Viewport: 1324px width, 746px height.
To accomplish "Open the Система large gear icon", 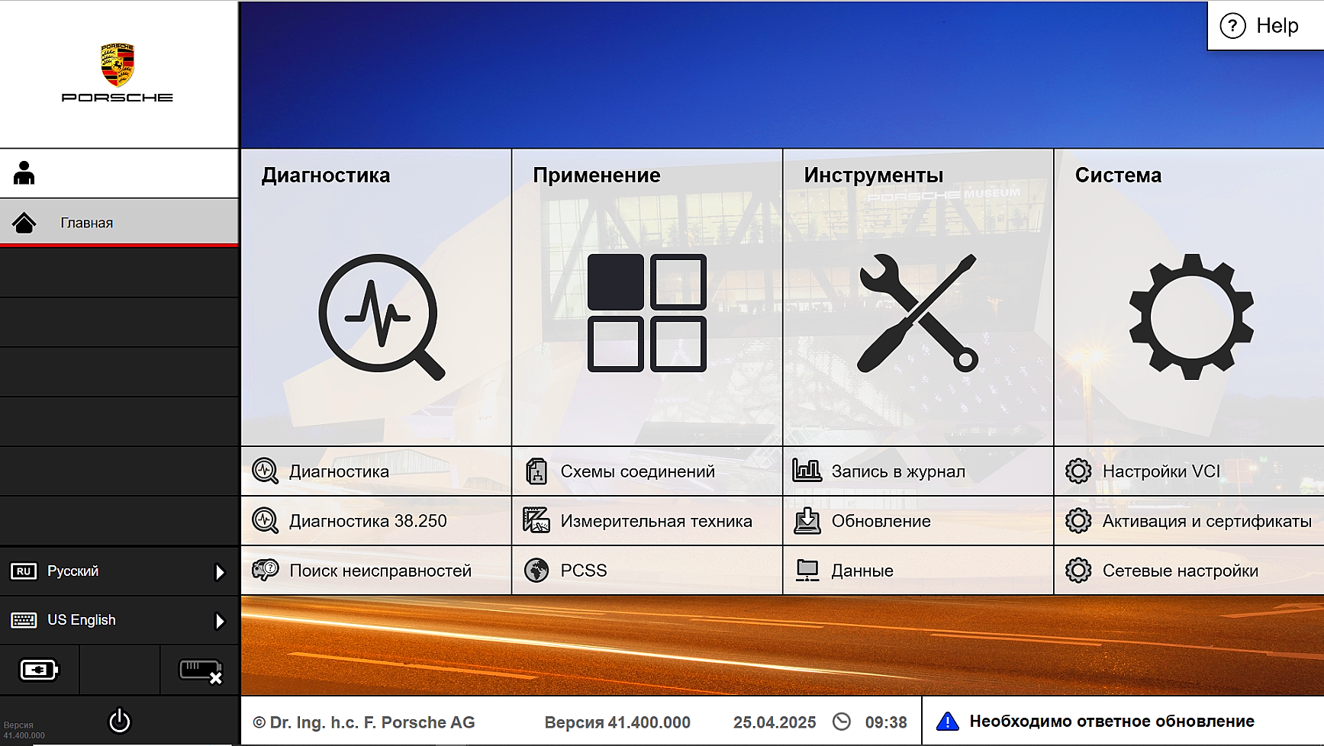I will [x=1191, y=317].
